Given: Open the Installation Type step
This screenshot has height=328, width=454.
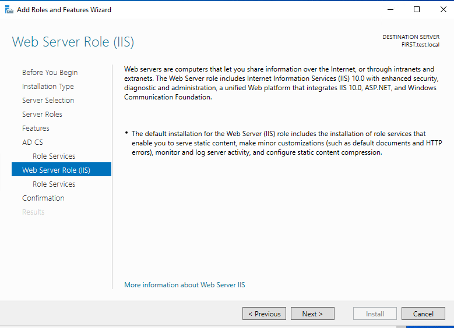Looking at the screenshot, I should pyautogui.click(x=48, y=87).
